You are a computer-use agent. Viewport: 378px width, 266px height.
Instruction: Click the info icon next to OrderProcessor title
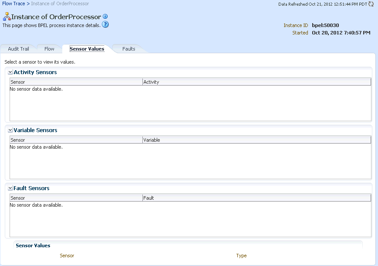105,17
